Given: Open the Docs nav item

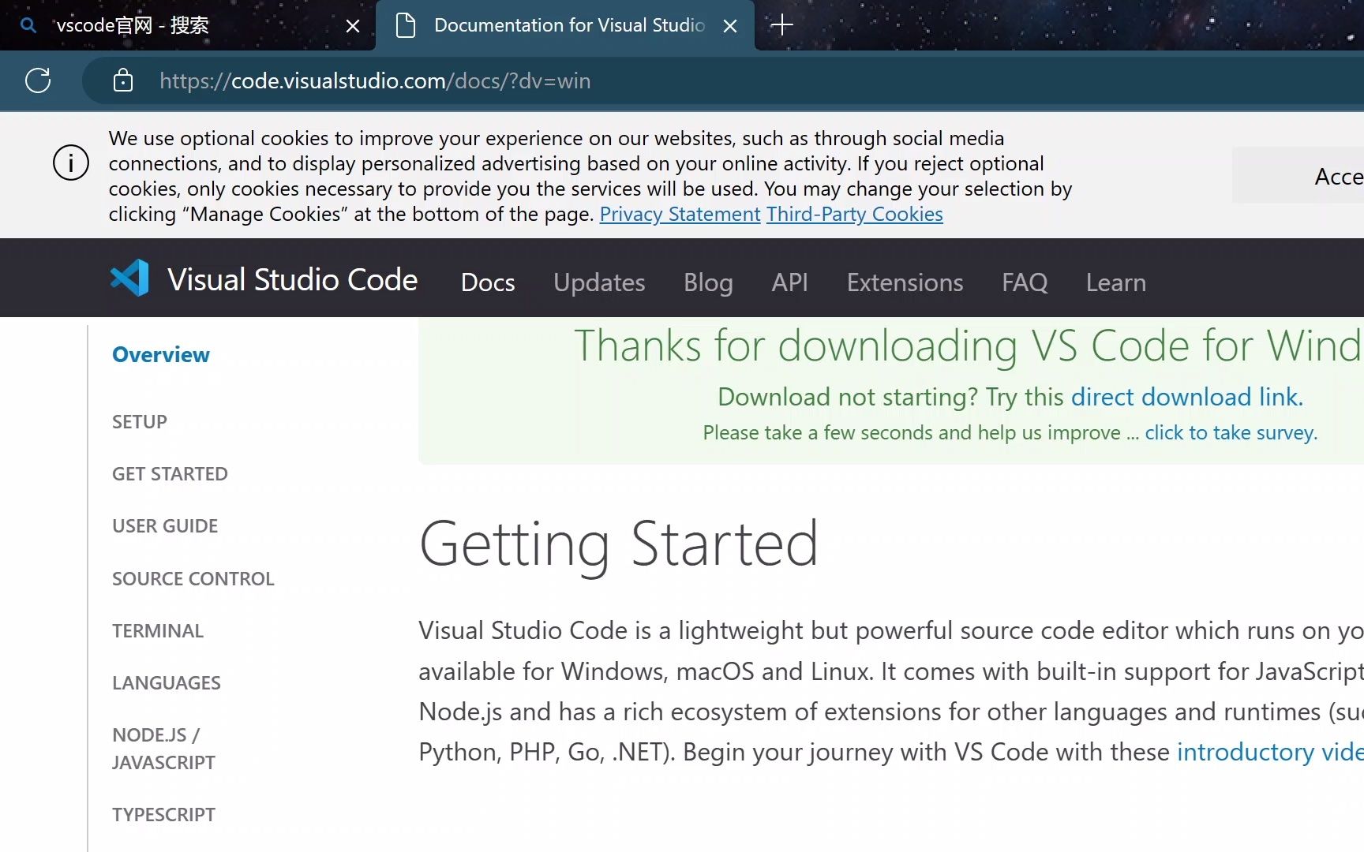Looking at the screenshot, I should (x=488, y=282).
